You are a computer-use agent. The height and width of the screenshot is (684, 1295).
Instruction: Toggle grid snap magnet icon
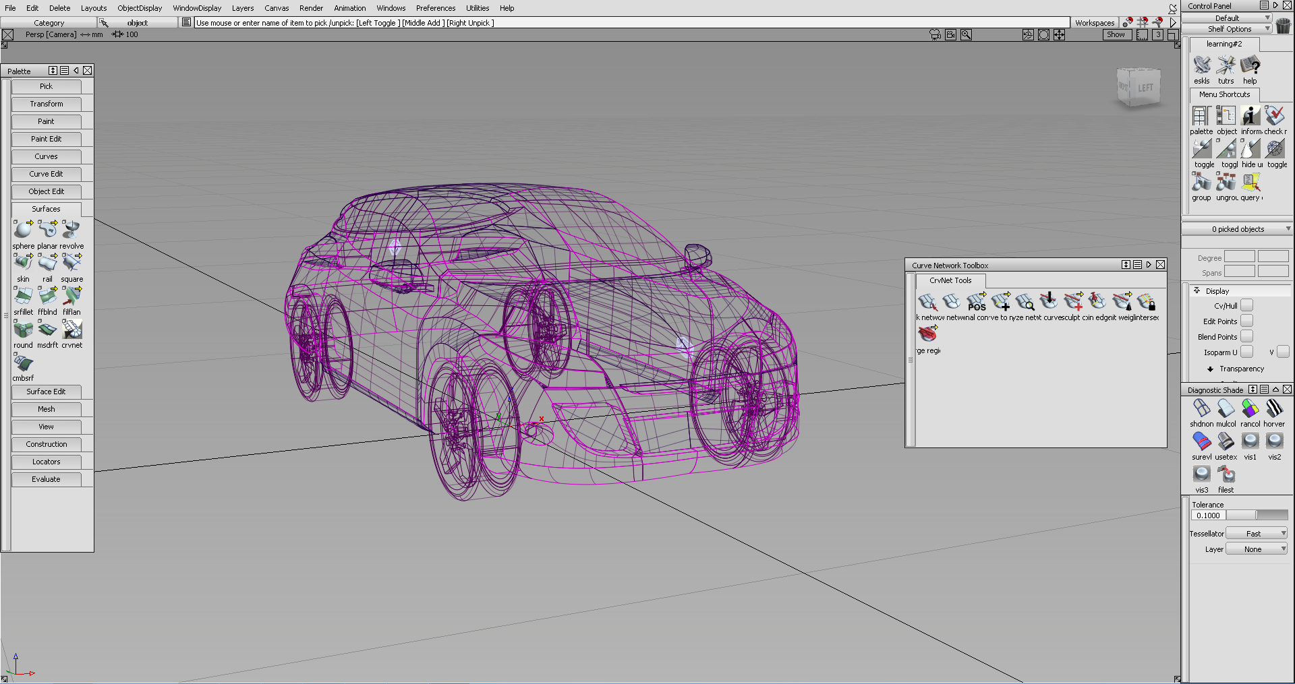[1143, 22]
